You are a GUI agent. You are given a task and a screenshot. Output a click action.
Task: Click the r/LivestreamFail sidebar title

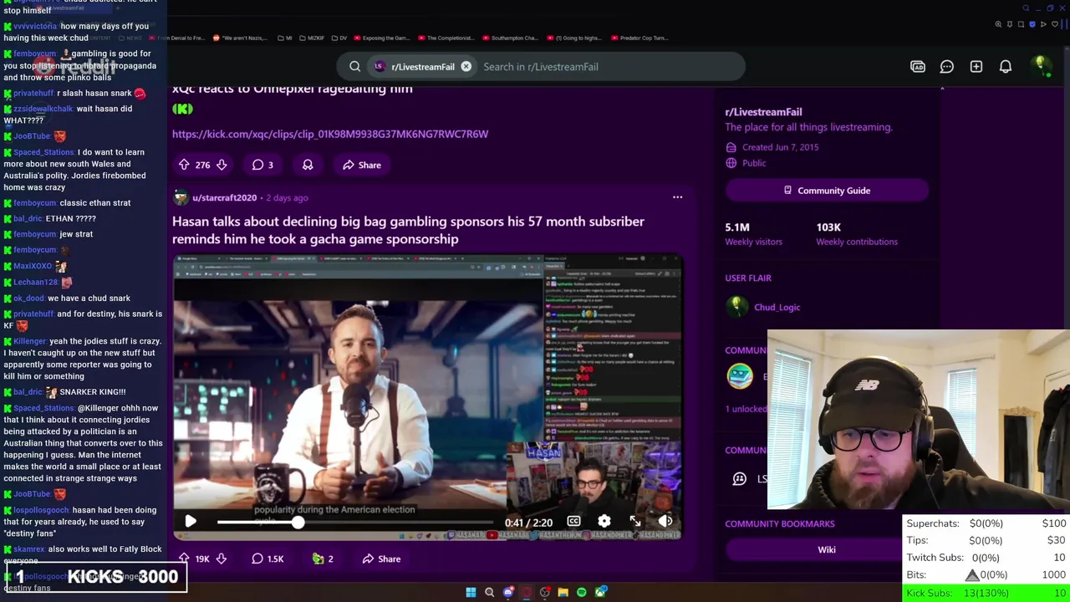coord(763,111)
